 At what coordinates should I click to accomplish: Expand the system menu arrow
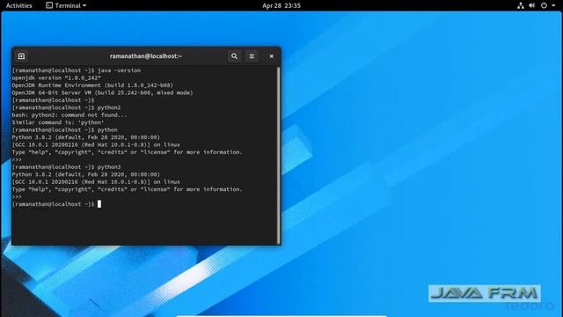point(553,5)
